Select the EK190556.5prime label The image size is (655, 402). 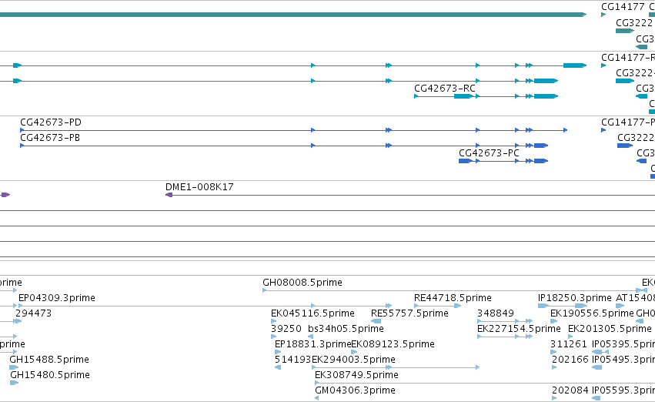[592, 313]
